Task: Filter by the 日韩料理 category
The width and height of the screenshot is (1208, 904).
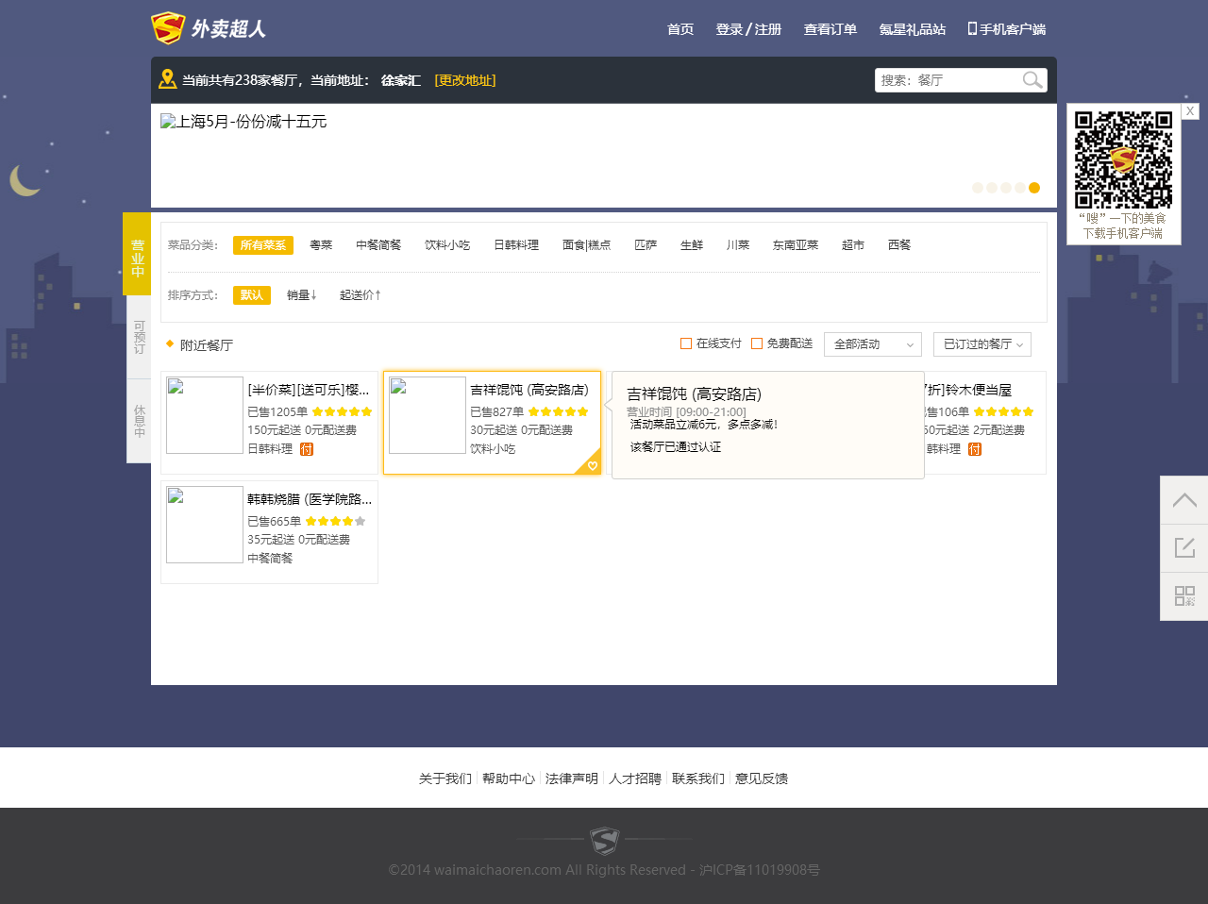Action: (516, 245)
